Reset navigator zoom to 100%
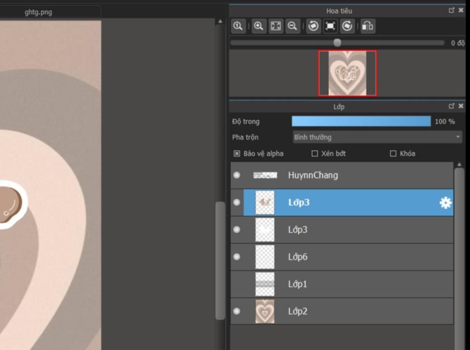 (x=238, y=26)
